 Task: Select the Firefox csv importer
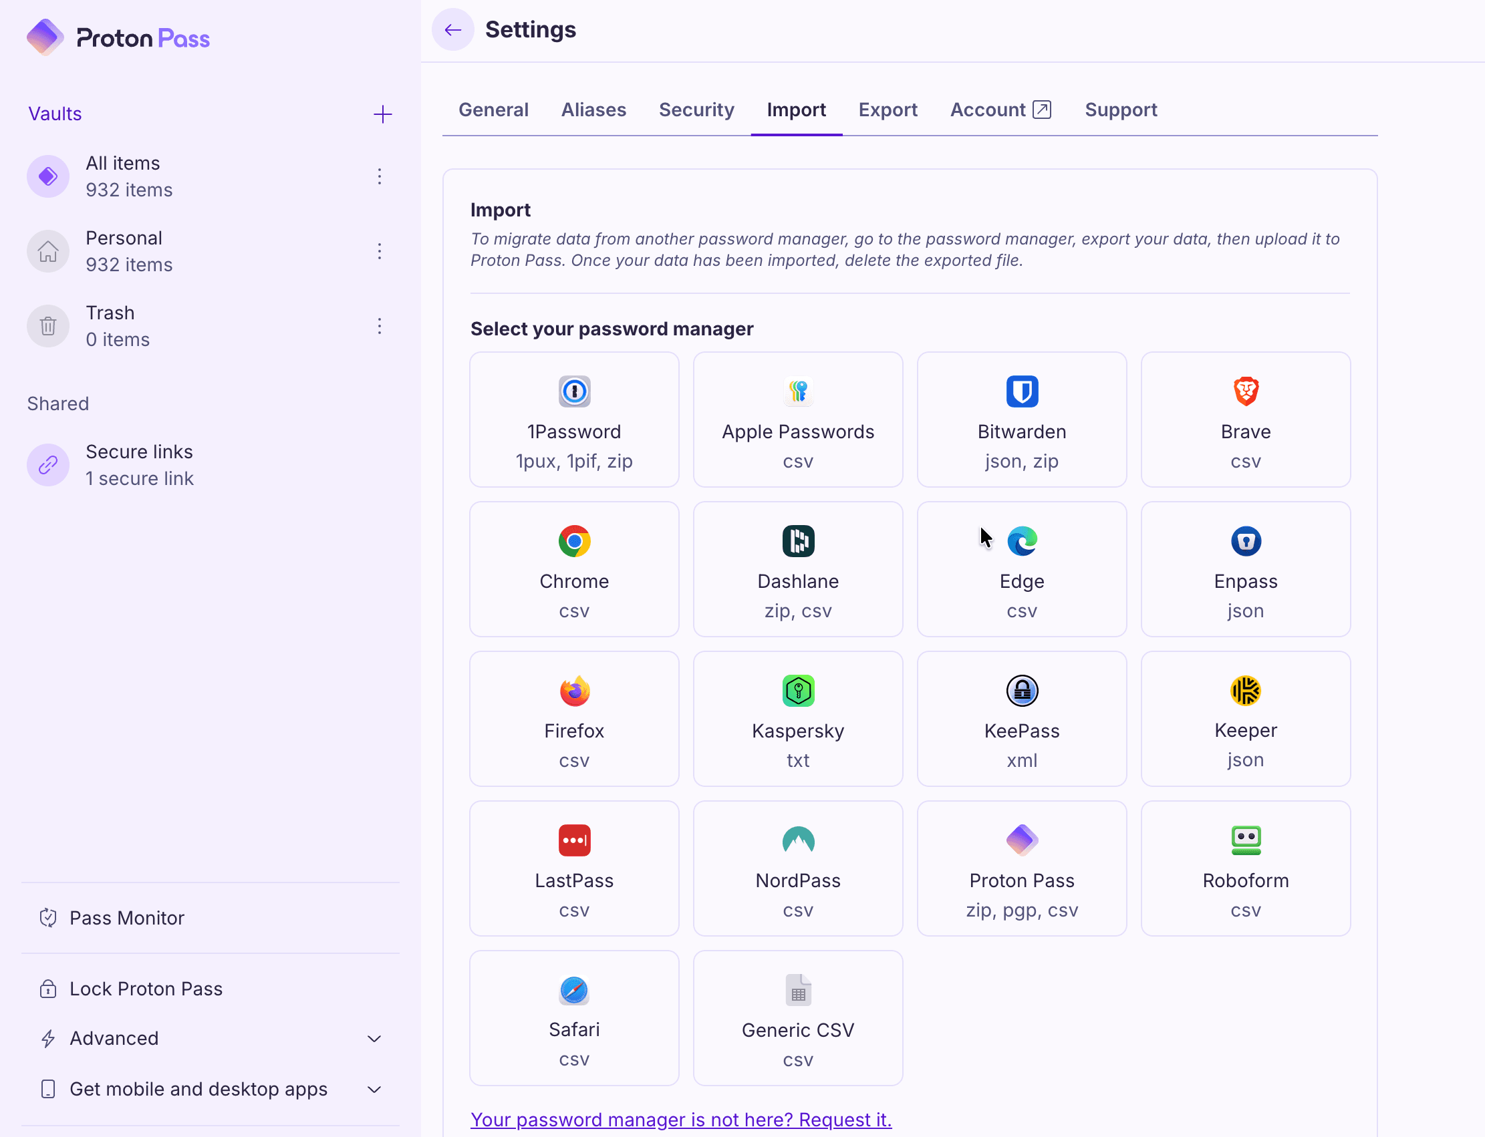573,719
